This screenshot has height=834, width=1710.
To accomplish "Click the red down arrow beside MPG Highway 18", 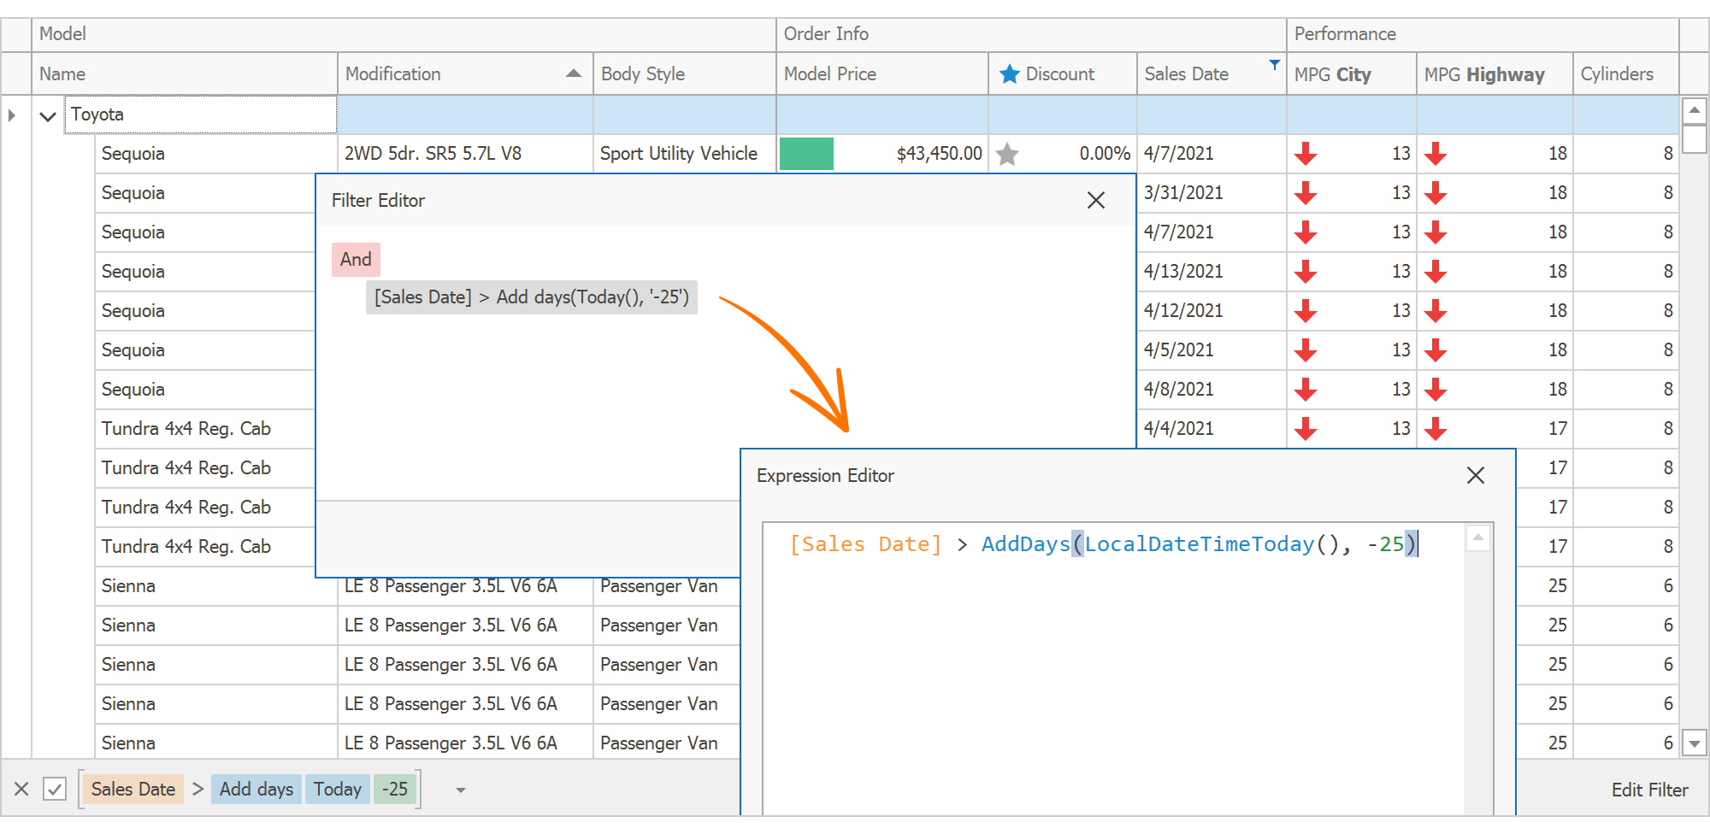I will pyautogui.click(x=1436, y=154).
